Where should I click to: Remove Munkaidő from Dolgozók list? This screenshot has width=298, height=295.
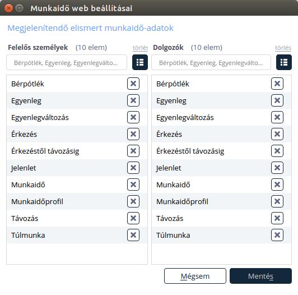pyautogui.click(x=277, y=185)
